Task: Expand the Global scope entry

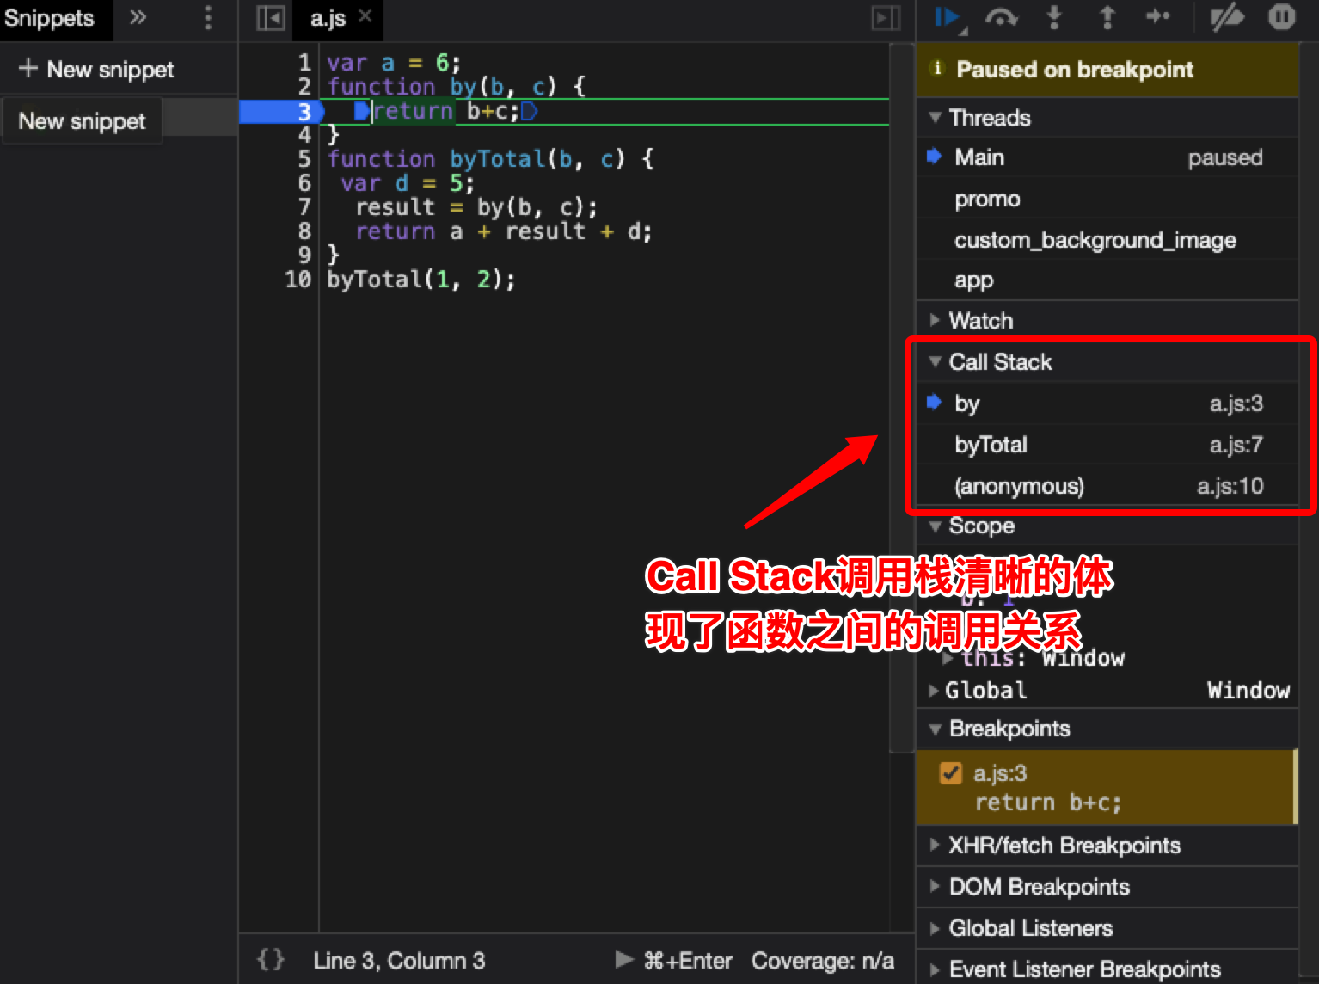Action: [x=934, y=691]
